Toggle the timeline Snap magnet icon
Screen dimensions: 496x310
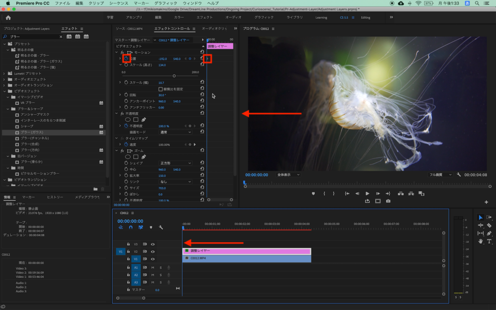(x=130, y=227)
